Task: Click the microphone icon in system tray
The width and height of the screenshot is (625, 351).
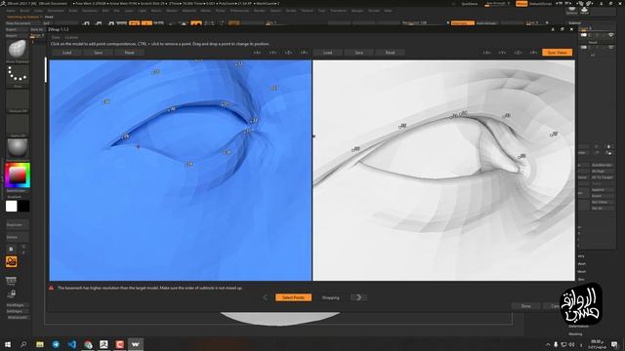Action: (x=556, y=344)
